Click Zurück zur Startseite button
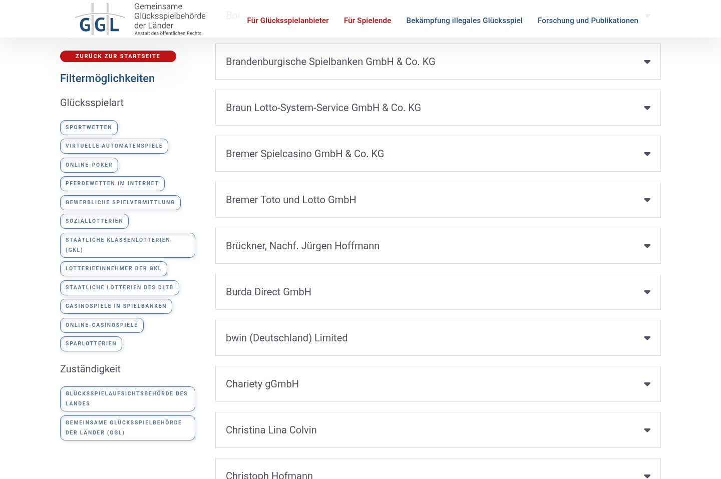 pos(118,56)
